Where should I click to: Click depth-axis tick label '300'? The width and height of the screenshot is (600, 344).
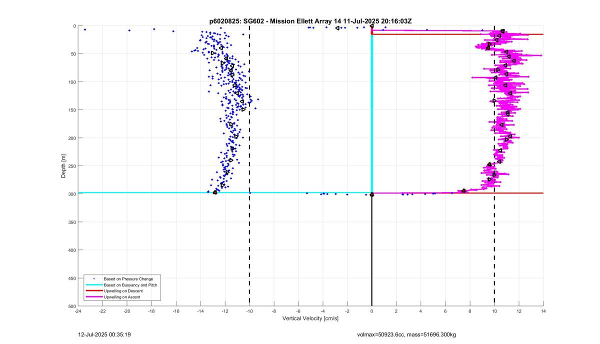tap(71, 194)
